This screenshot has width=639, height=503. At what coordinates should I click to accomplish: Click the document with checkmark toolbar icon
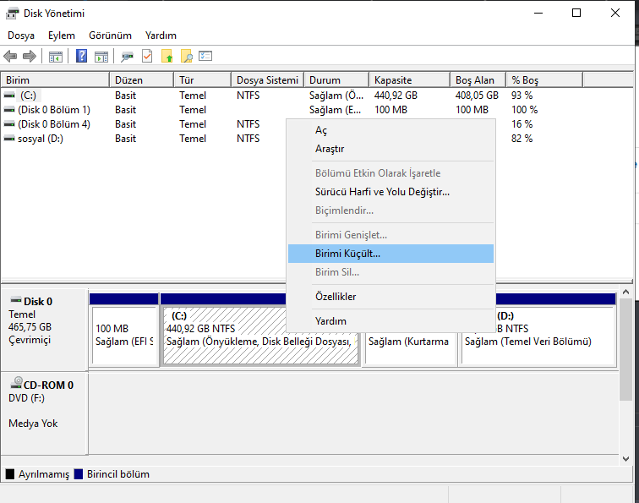click(x=147, y=56)
